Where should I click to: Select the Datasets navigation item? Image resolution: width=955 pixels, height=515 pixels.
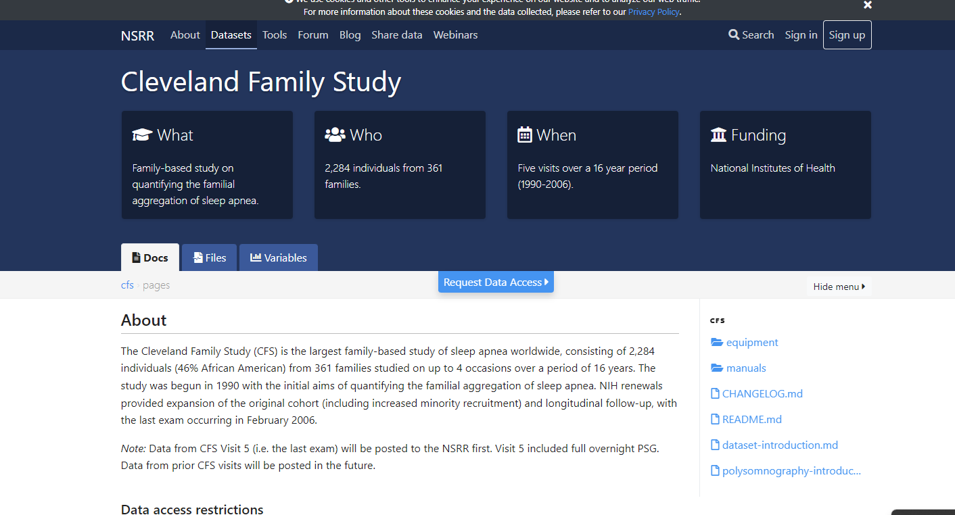tap(231, 35)
